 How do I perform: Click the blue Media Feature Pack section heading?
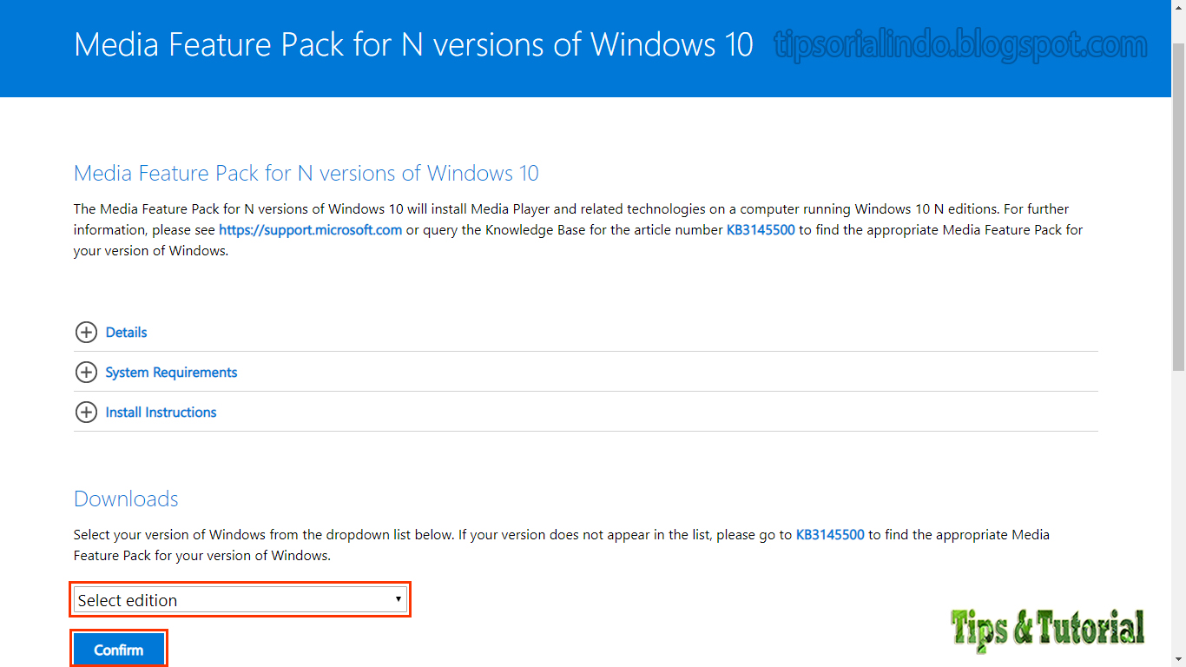tap(306, 174)
